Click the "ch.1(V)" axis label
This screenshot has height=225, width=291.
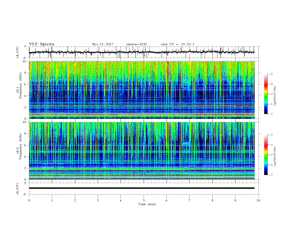click(x=18, y=52)
